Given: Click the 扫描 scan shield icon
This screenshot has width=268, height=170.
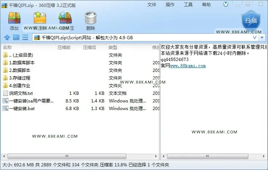Looking at the screenshot, I should tap(251, 21).
